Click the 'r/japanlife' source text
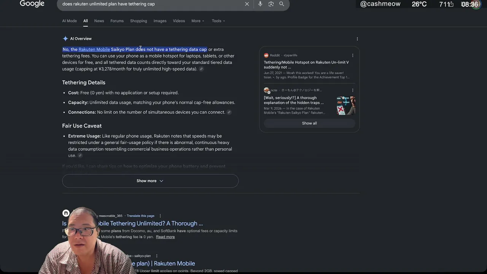Screen dimensions: 487x274 (x=290, y=55)
